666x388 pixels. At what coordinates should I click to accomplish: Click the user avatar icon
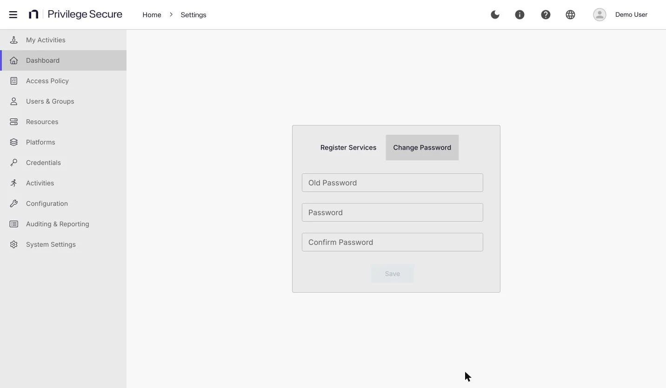point(599,14)
